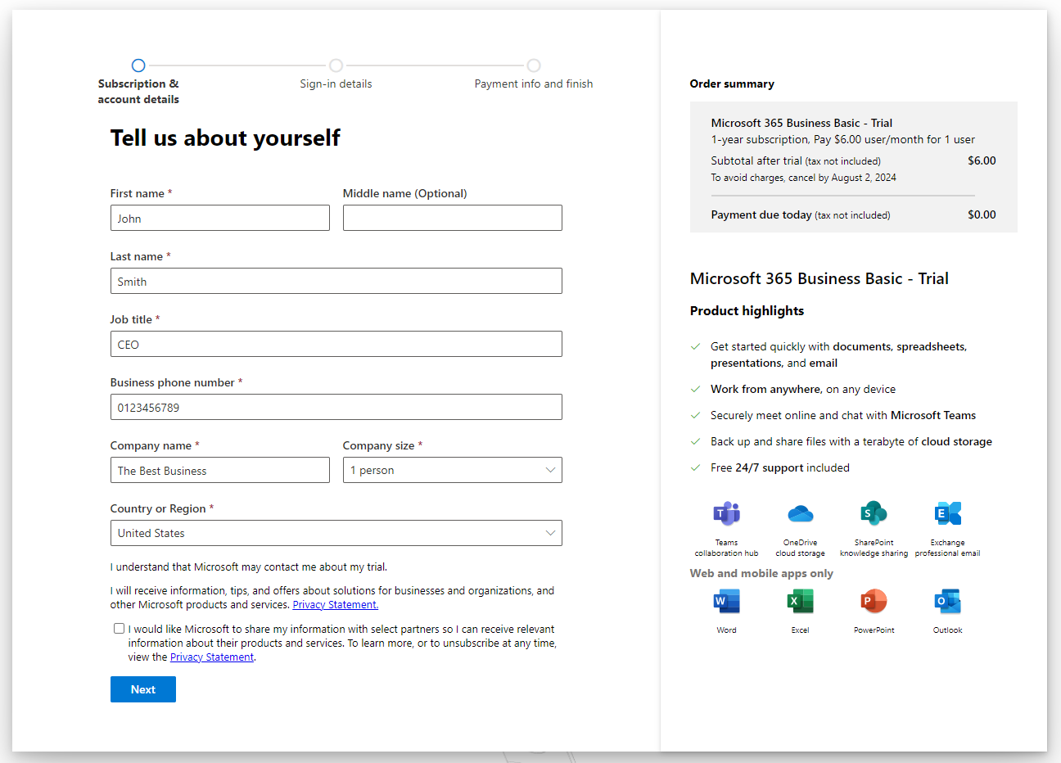The width and height of the screenshot is (1061, 763).
Task: Click the Word app icon
Action: click(726, 601)
